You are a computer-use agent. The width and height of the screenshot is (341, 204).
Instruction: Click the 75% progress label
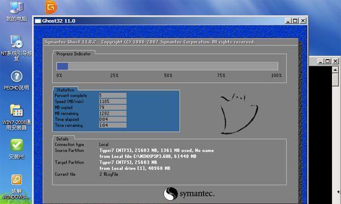[x=221, y=75]
